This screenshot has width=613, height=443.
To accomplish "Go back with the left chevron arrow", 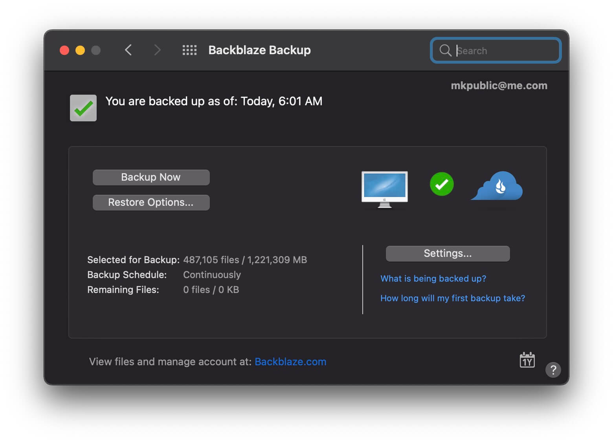I will pyautogui.click(x=128, y=50).
